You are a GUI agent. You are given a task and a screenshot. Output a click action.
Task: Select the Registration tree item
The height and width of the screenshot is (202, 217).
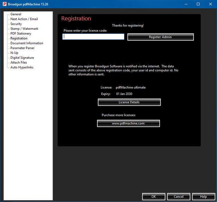19,38
